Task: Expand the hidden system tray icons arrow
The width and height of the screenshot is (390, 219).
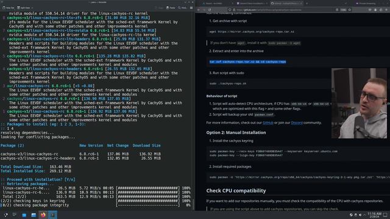Action: 364,215
